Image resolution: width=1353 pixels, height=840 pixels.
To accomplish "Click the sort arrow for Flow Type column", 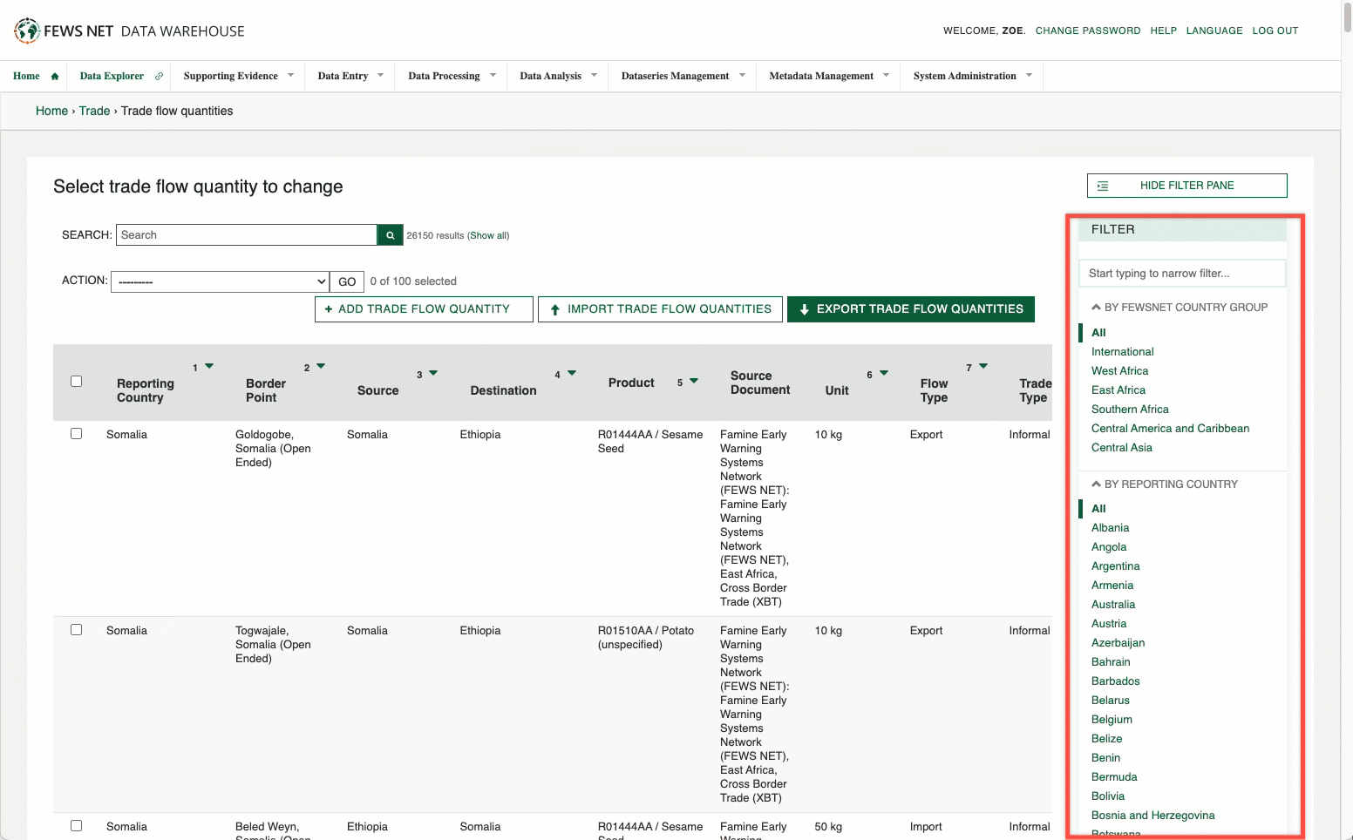I will pyautogui.click(x=983, y=367).
